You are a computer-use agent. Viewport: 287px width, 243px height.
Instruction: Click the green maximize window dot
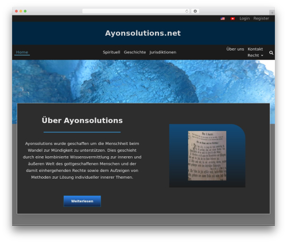(x=25, y=11)
